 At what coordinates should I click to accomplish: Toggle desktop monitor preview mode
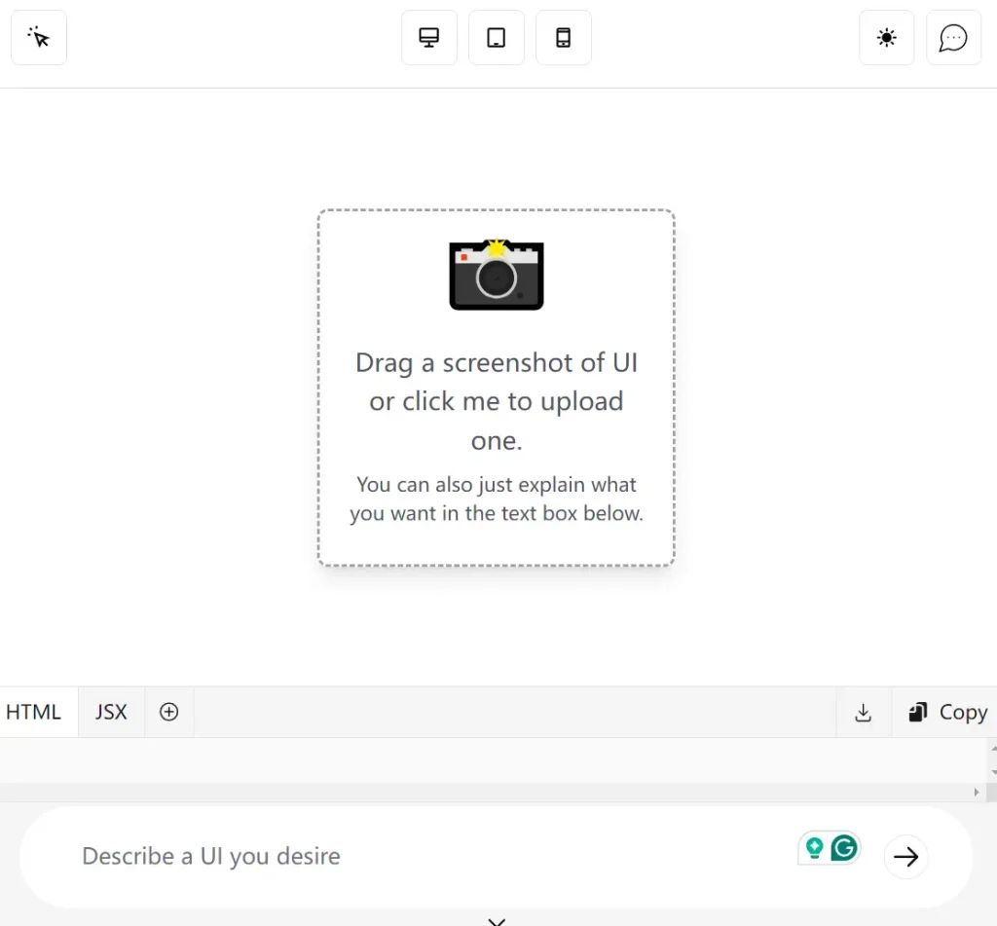[428, 37]
